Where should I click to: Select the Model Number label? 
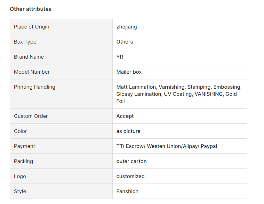coord(32,72)
